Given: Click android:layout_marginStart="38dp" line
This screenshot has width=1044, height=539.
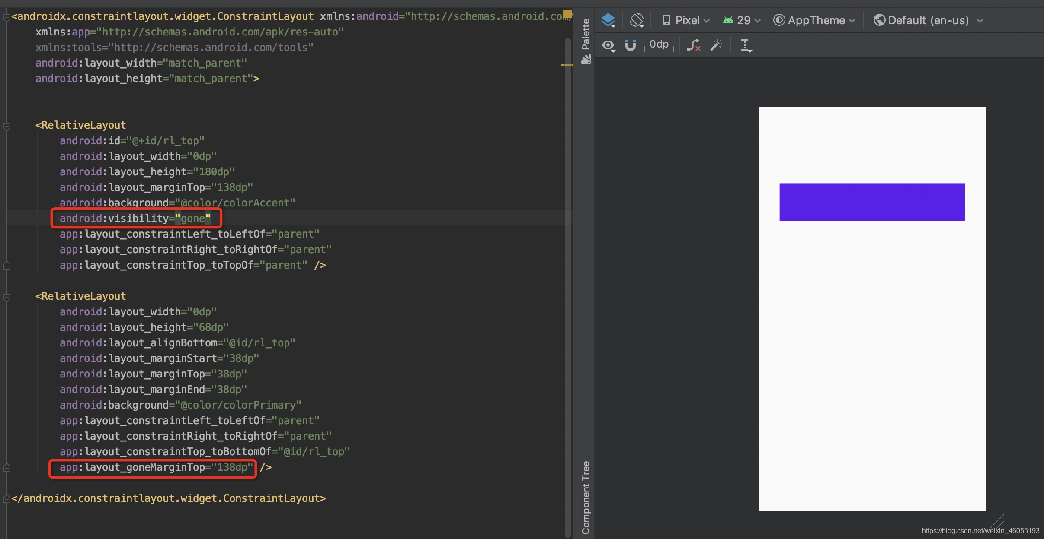Looking at the screenshot, I should [159, 358].
